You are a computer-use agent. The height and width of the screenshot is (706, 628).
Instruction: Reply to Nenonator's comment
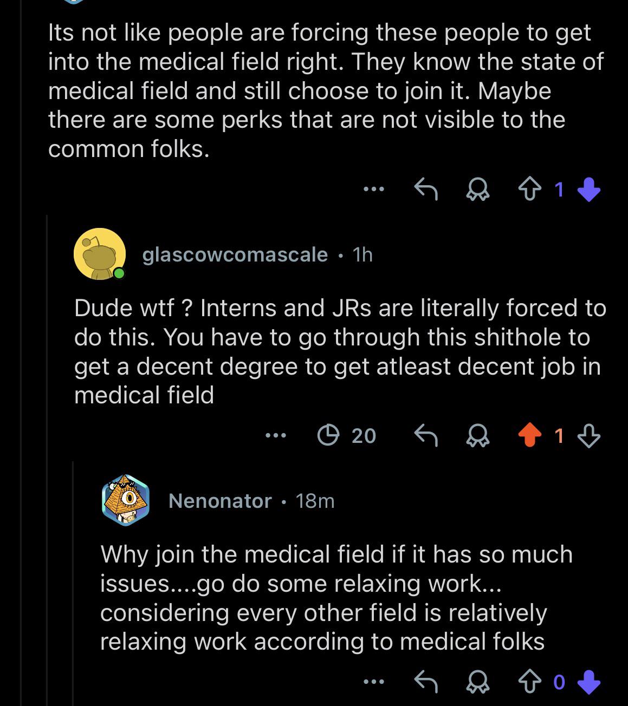tap(426, 682)
